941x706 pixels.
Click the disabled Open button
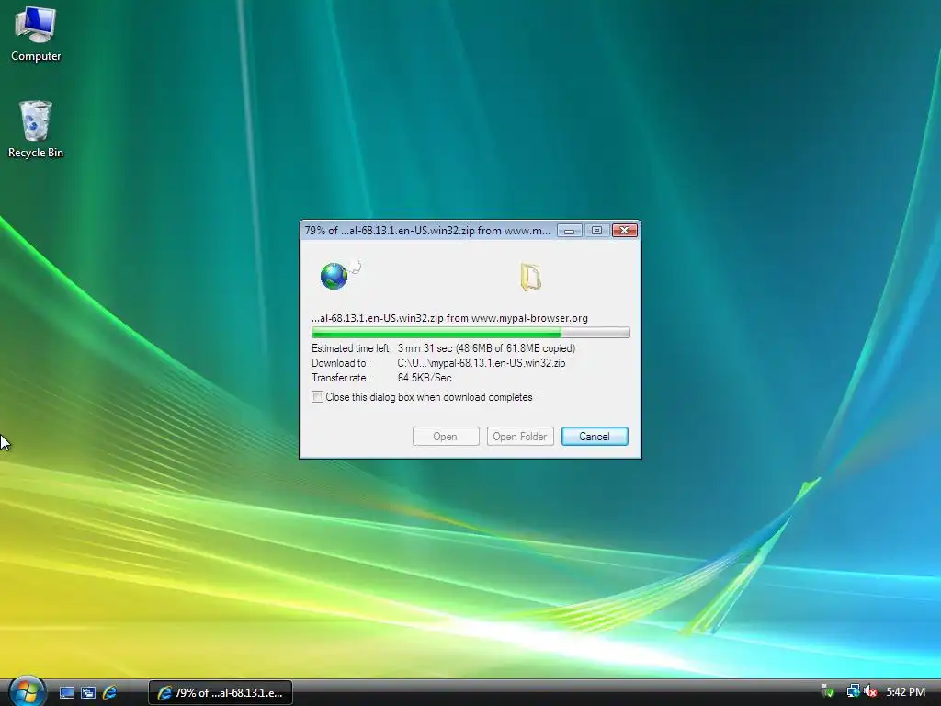(x=446, y=437)
